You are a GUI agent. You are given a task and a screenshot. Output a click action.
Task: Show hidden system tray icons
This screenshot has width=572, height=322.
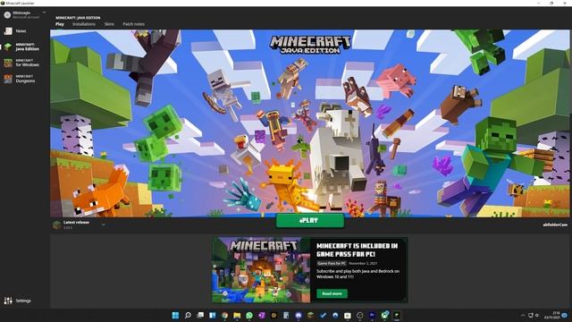(x=522, y=315)
